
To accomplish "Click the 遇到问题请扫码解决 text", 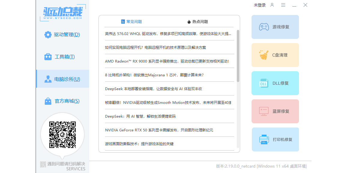I will 66,164.
